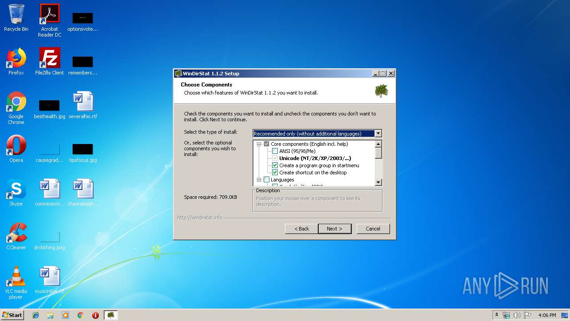
Task: Collapse the Languages tree node
Action: pyautogui.click(x=259, y=180)
